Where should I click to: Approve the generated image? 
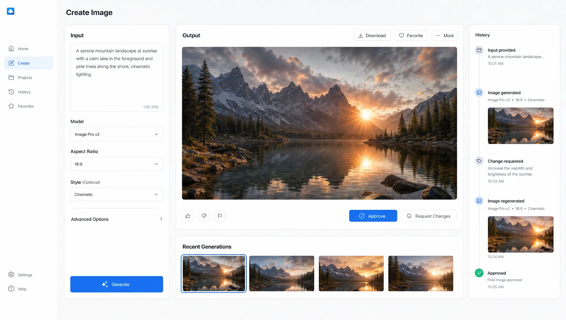coord(373,216)
